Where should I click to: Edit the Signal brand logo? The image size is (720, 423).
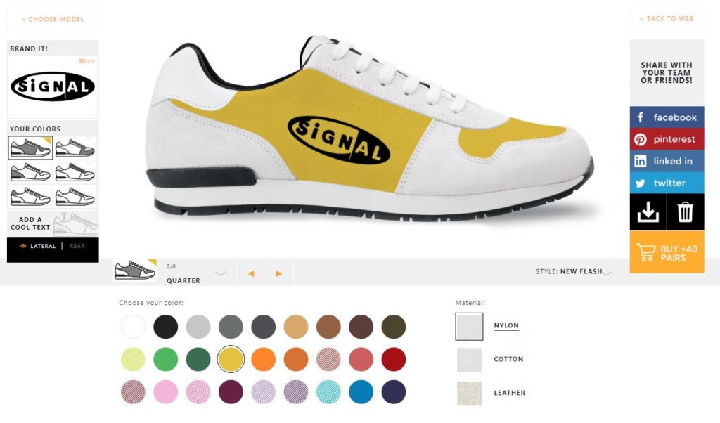pos(86,61)
